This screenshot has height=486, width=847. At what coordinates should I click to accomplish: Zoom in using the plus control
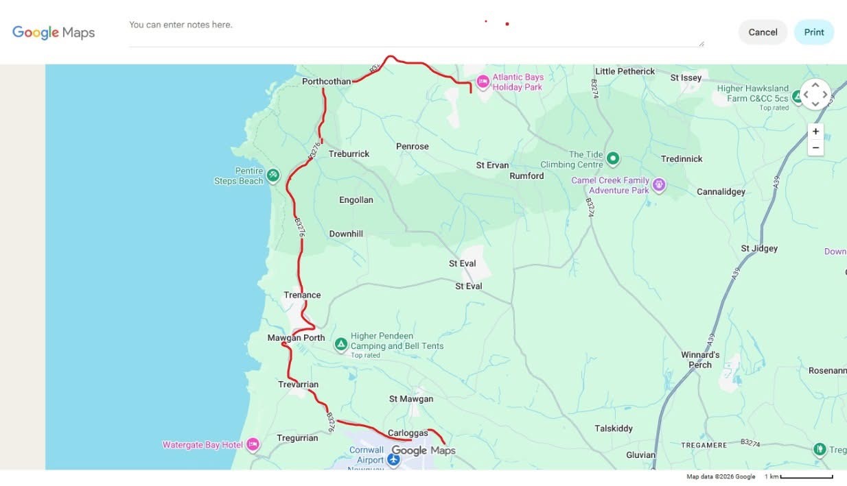click(x=815, y=131)
